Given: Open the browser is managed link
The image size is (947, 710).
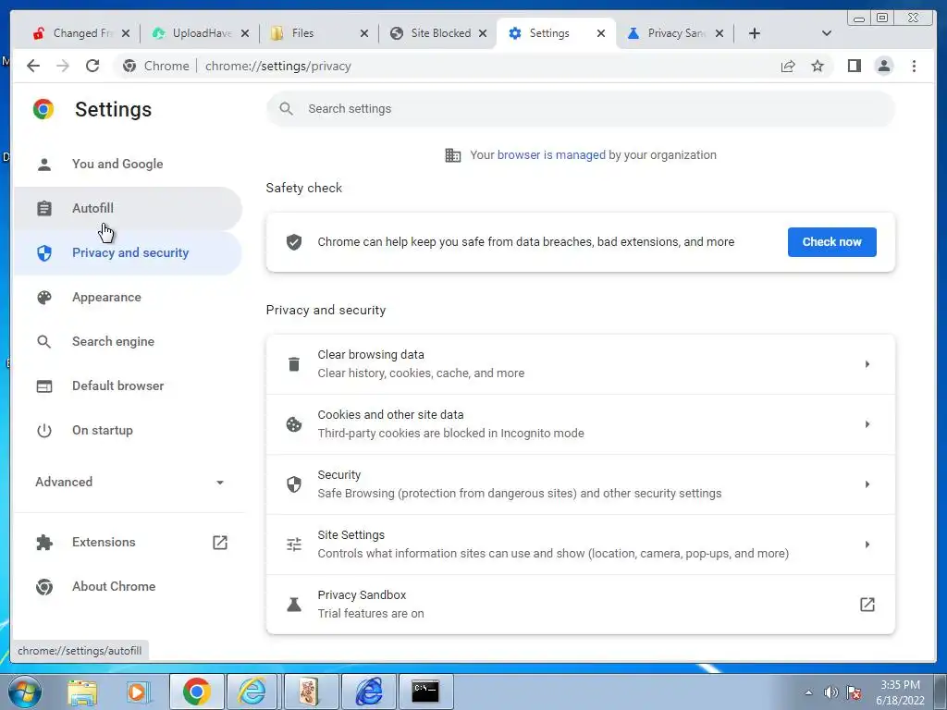Looking at the screenshot, I should point(551,155).
